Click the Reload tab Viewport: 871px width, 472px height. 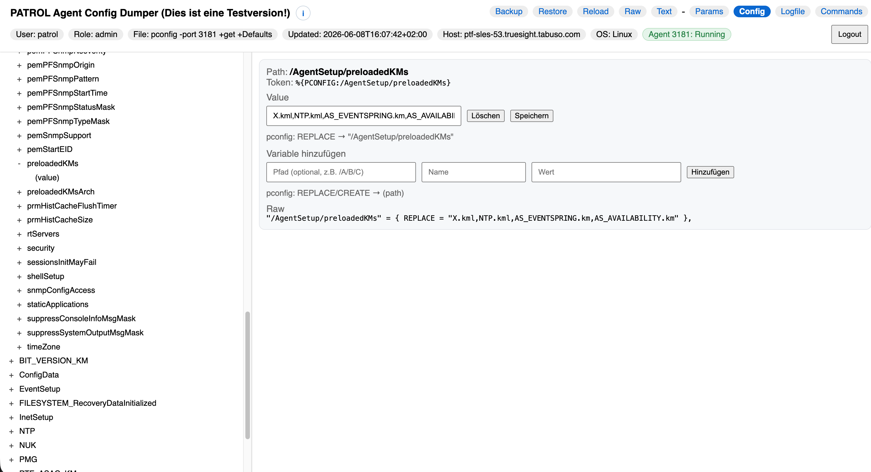[x=595, y=12]
